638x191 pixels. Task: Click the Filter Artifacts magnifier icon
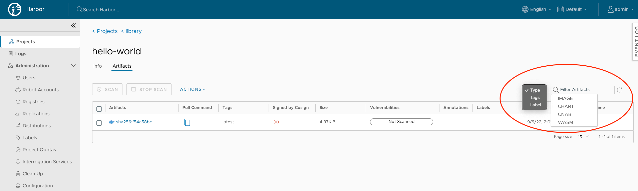pyautogui.click(x=556, y=90)
